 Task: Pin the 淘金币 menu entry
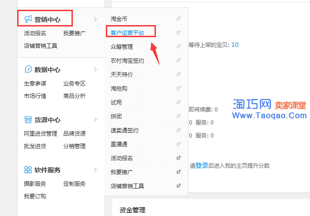(x=179, y=19)
